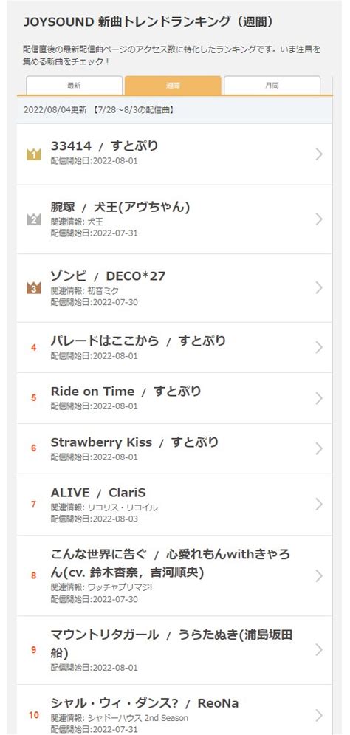This screenshot has height=735, width=350.
Task: Click the bronze crown rank 3 icon
Action: (34, 288)
